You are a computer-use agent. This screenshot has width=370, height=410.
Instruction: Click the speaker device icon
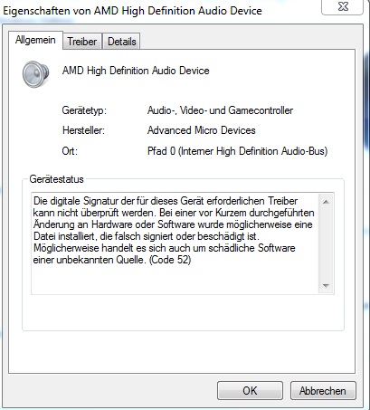coord(35,74)
